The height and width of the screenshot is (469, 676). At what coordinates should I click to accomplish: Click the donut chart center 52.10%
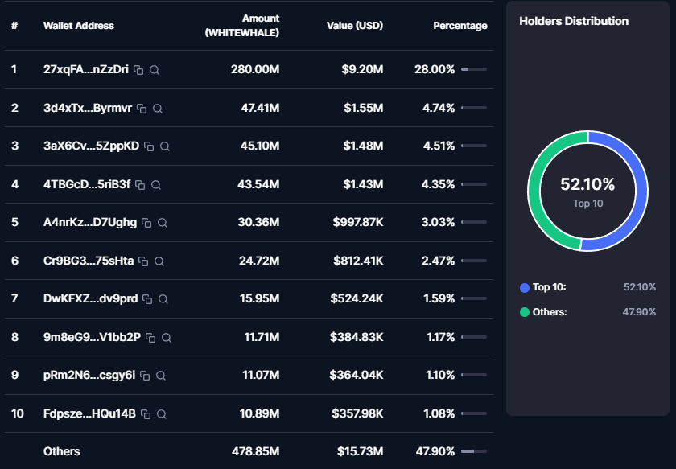coord(587,184)
